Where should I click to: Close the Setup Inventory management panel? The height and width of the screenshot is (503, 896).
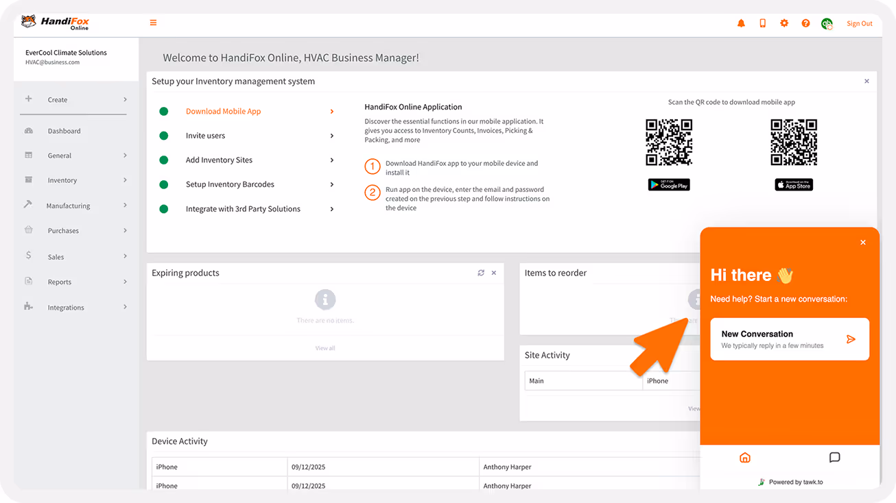[x=866, y=81]
